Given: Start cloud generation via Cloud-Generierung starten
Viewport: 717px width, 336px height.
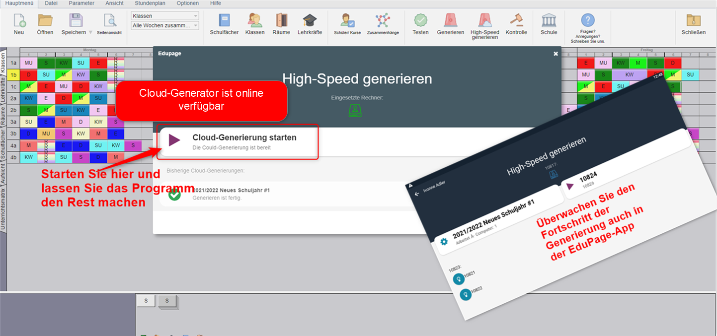Looking at the screenshot, I should (238, 142).
